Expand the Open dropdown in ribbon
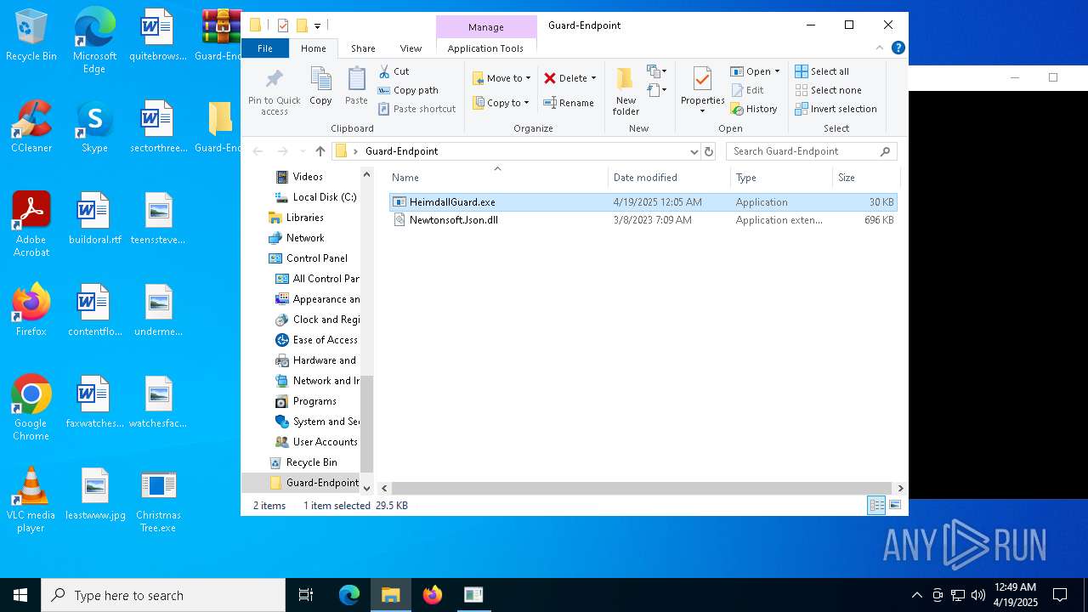Screen dimensions: 1088x612 coord(777,71)
